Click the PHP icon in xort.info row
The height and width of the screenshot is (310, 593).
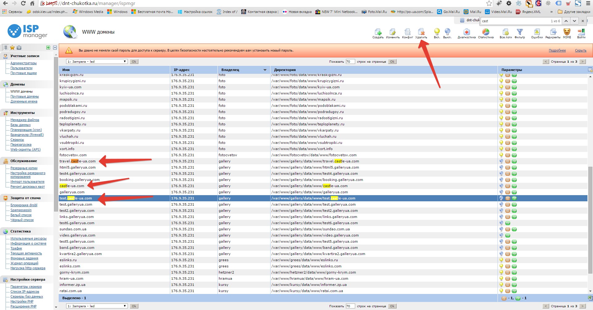(x=514, y=149)
